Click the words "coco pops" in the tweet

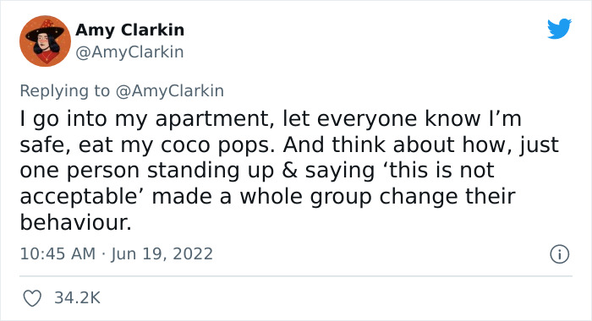(217, 145)
